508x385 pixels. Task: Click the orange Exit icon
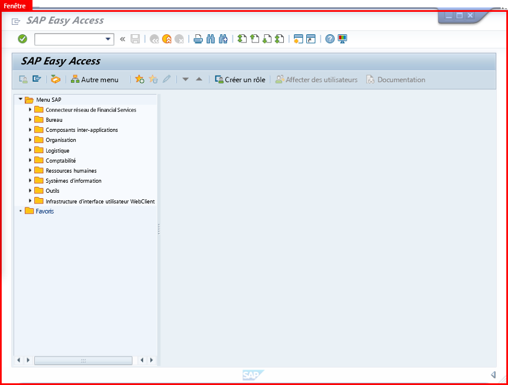pyautogui.click(x=167, y=39)
